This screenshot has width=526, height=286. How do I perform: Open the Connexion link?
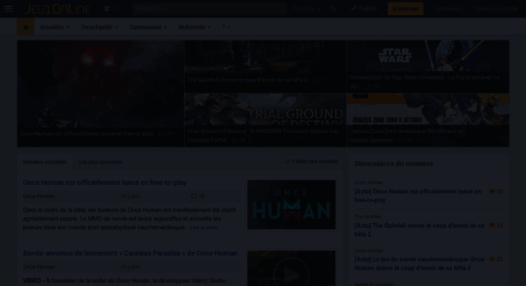449,9
